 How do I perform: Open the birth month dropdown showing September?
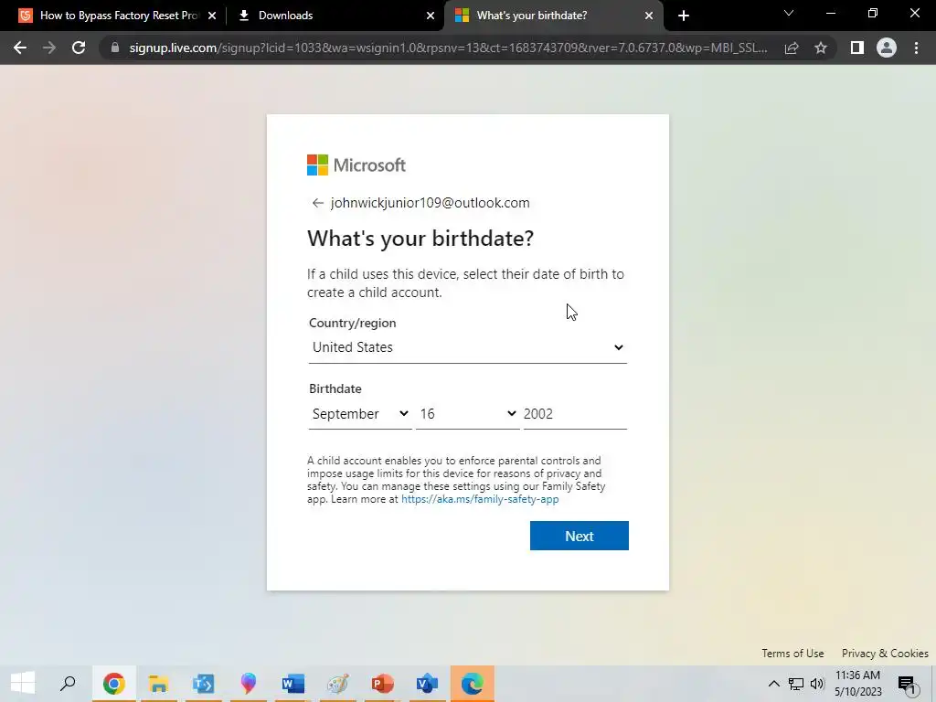(x=360, y=414)
